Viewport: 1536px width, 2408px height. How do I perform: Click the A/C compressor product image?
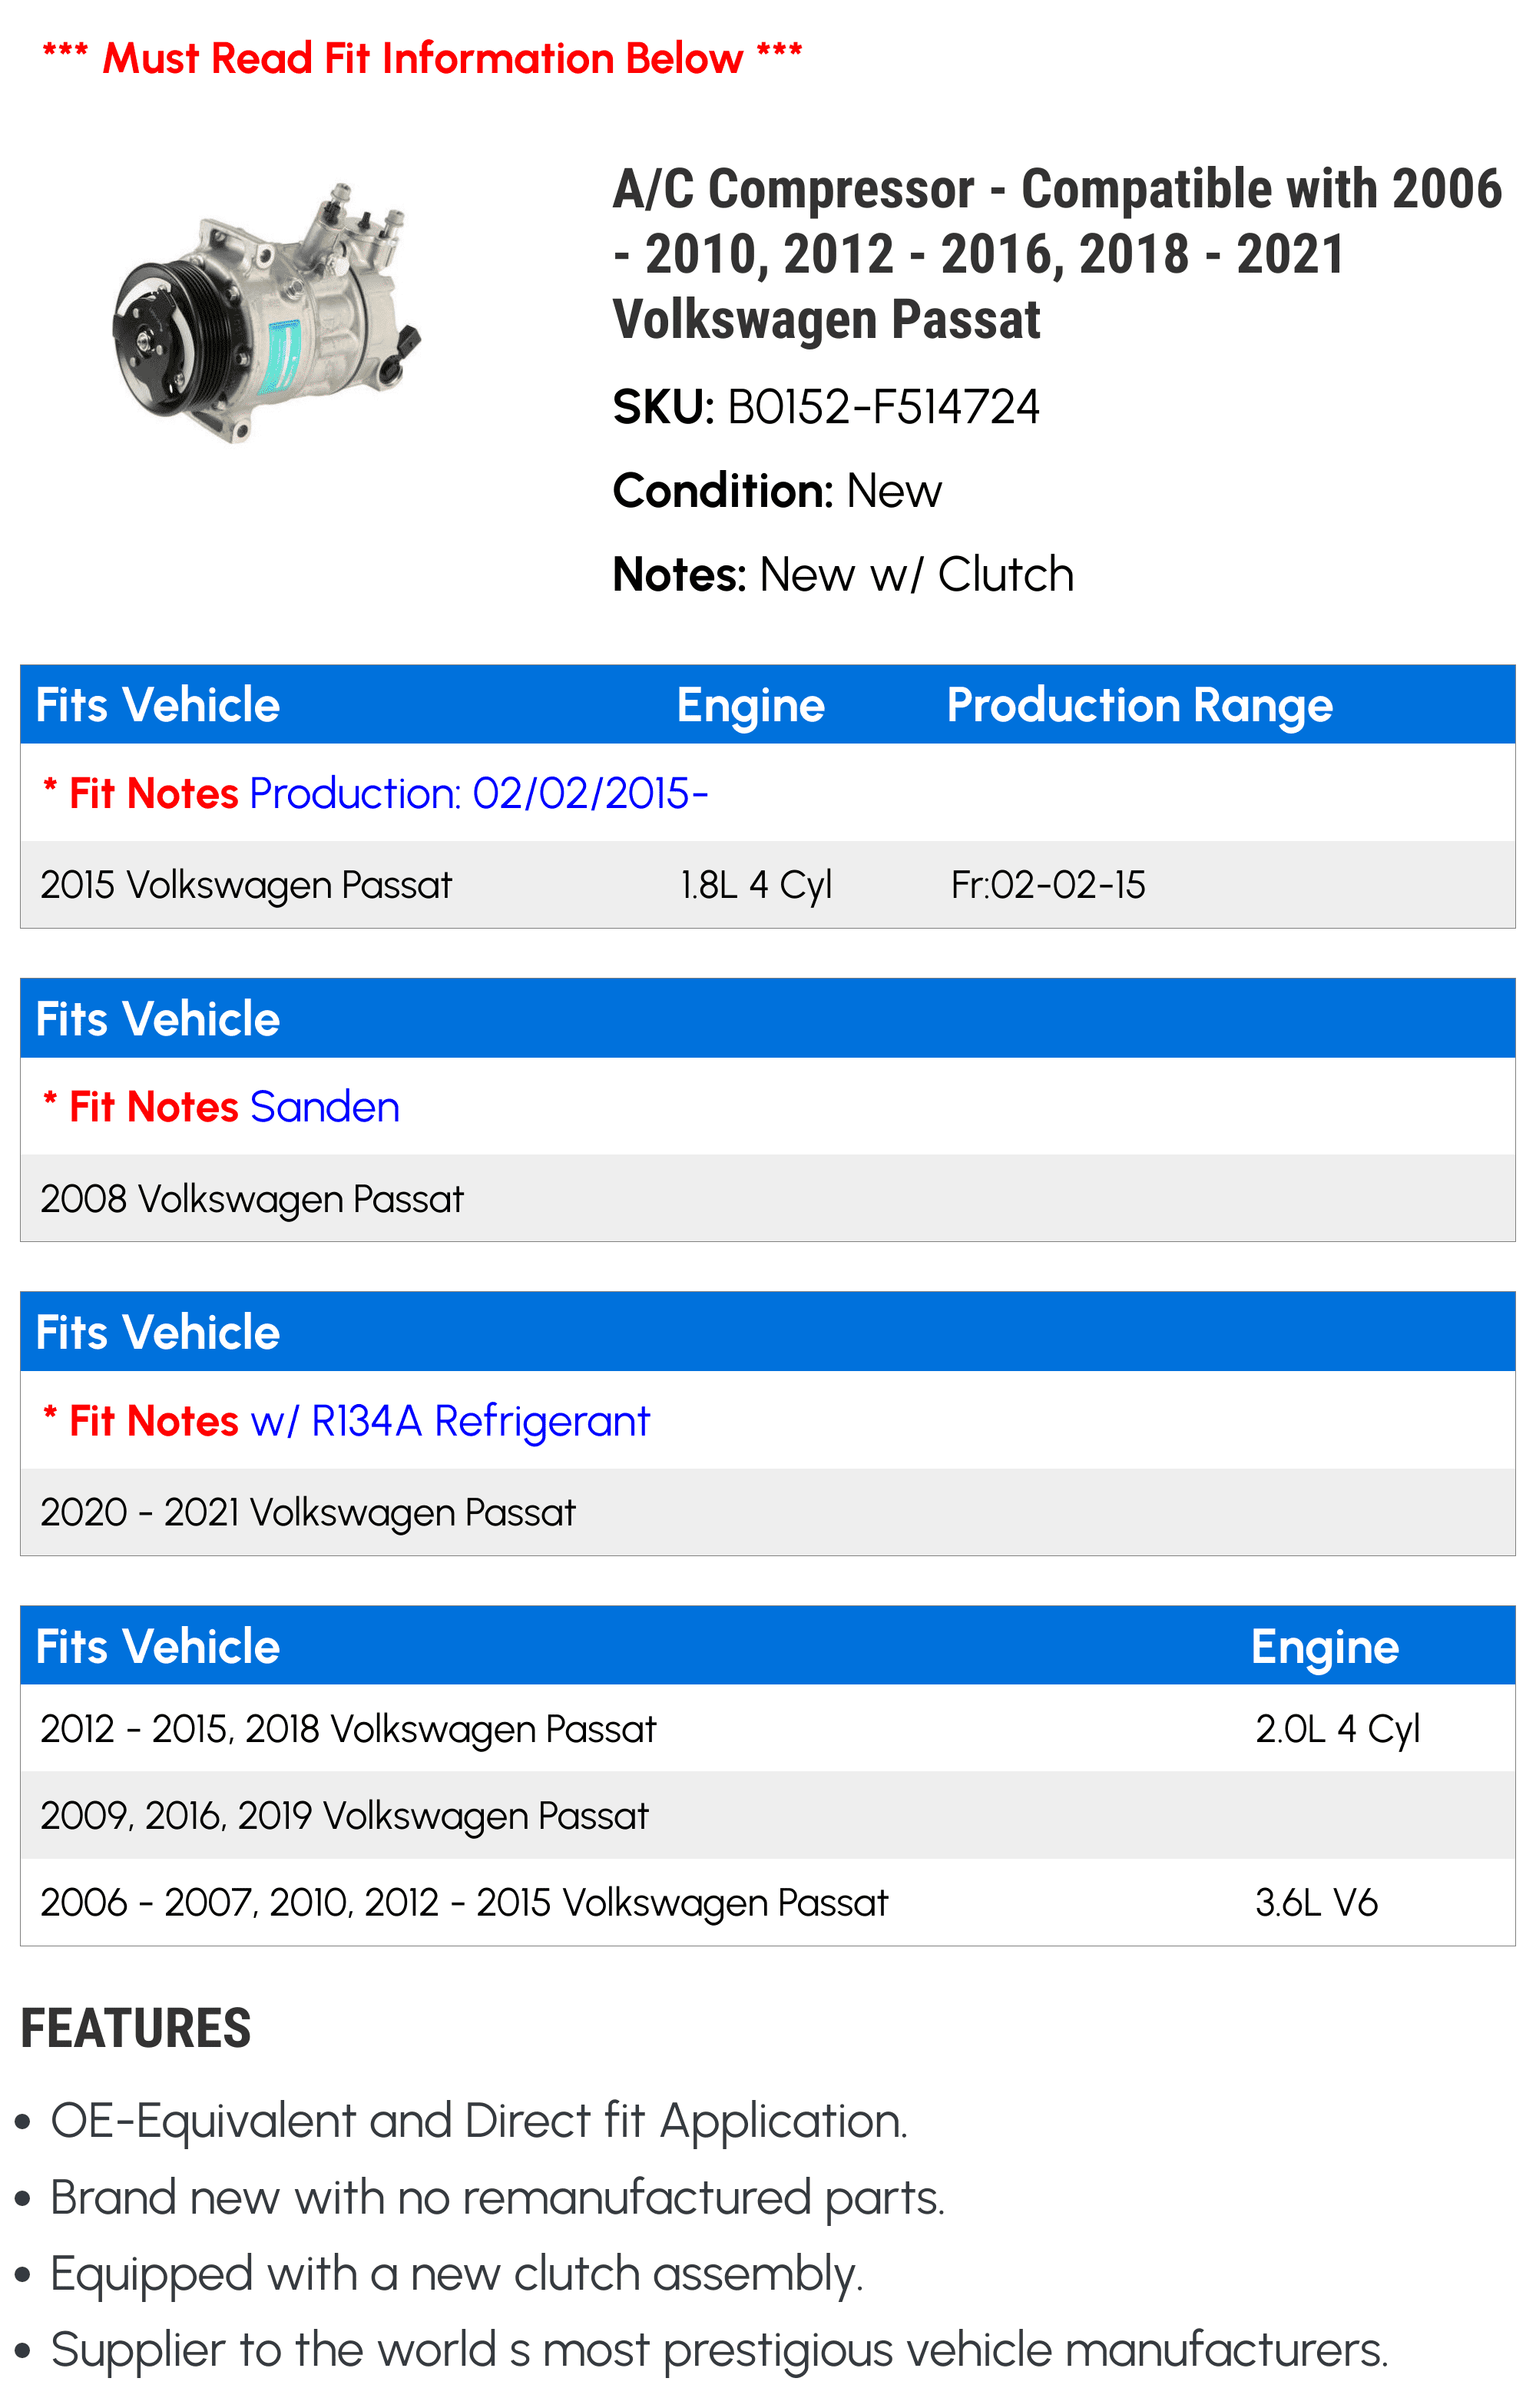click(x=266, y=312)
